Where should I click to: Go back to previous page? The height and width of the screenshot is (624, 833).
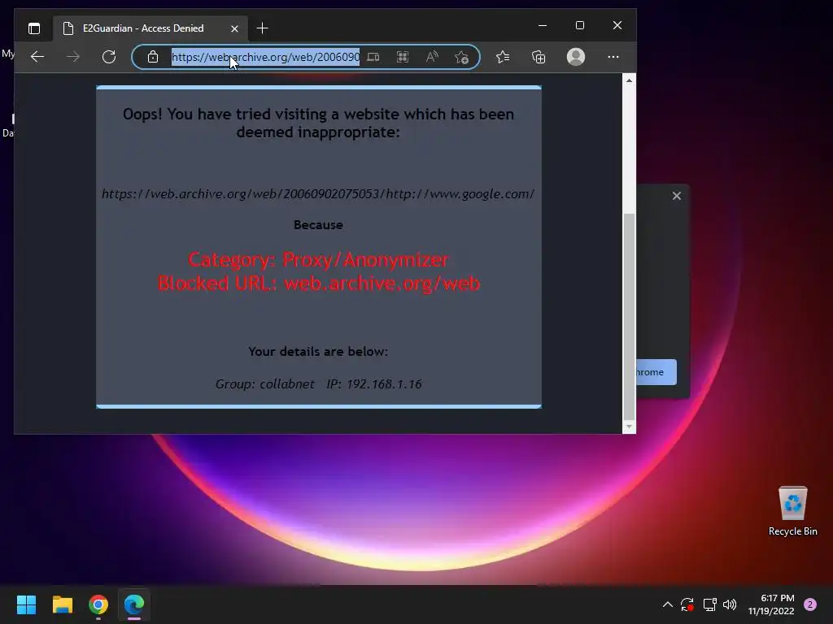point(37,57)
